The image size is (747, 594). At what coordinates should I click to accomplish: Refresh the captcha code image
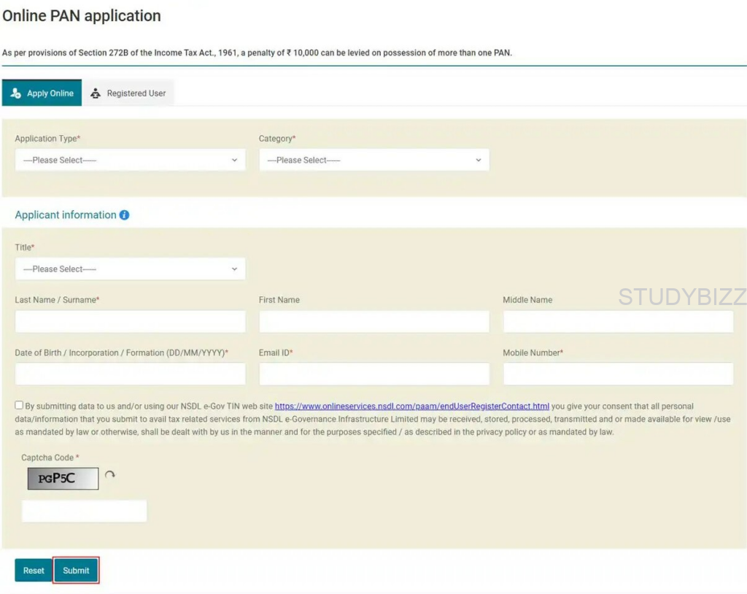pos(110,475)
